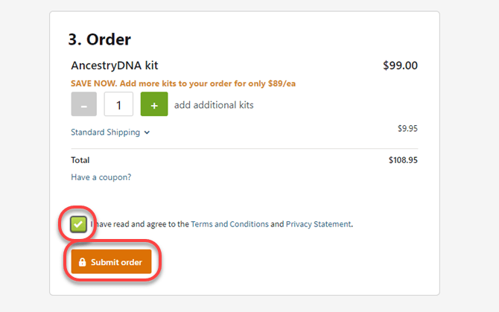Viewport: 499px width, 312px height.
Task: Click the $99.00 kit price
Action: pos(400,66)
